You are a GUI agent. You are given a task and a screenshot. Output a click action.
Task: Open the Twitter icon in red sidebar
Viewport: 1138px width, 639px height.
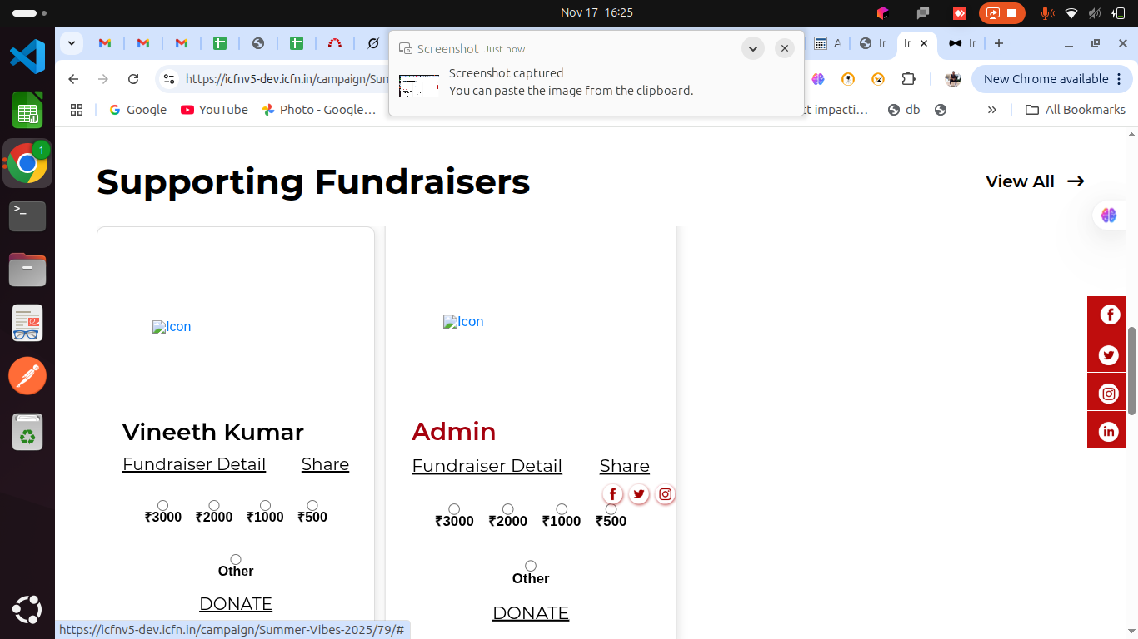click(1108, 354)
